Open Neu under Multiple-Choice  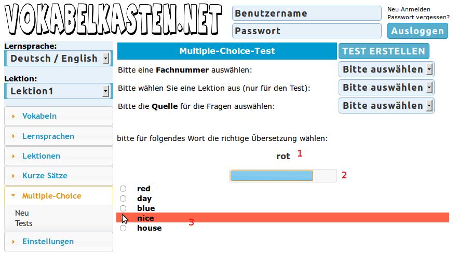22,213
